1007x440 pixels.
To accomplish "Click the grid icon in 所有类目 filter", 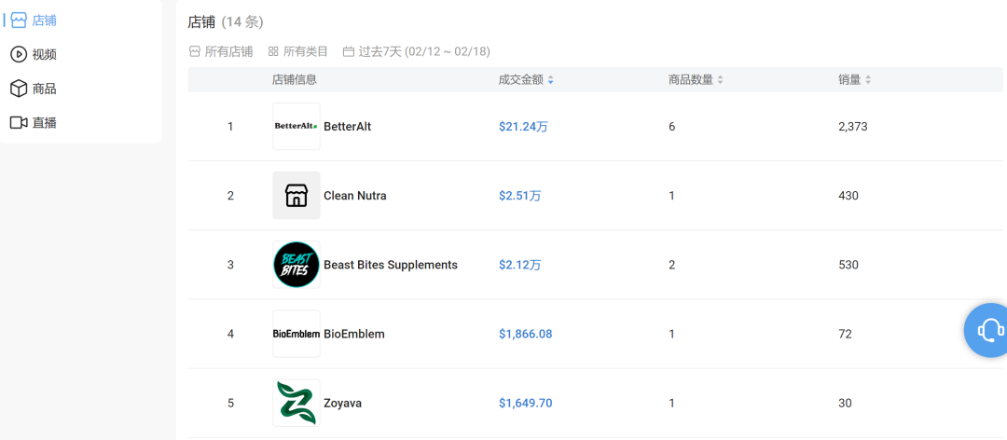I will (x=273, y=51).
